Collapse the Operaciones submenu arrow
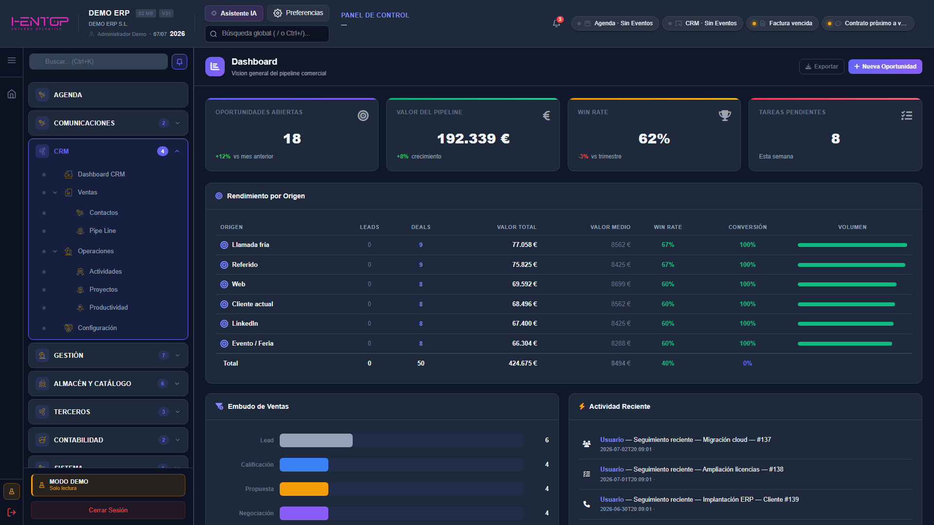The image size is (934, 525). 55,251
